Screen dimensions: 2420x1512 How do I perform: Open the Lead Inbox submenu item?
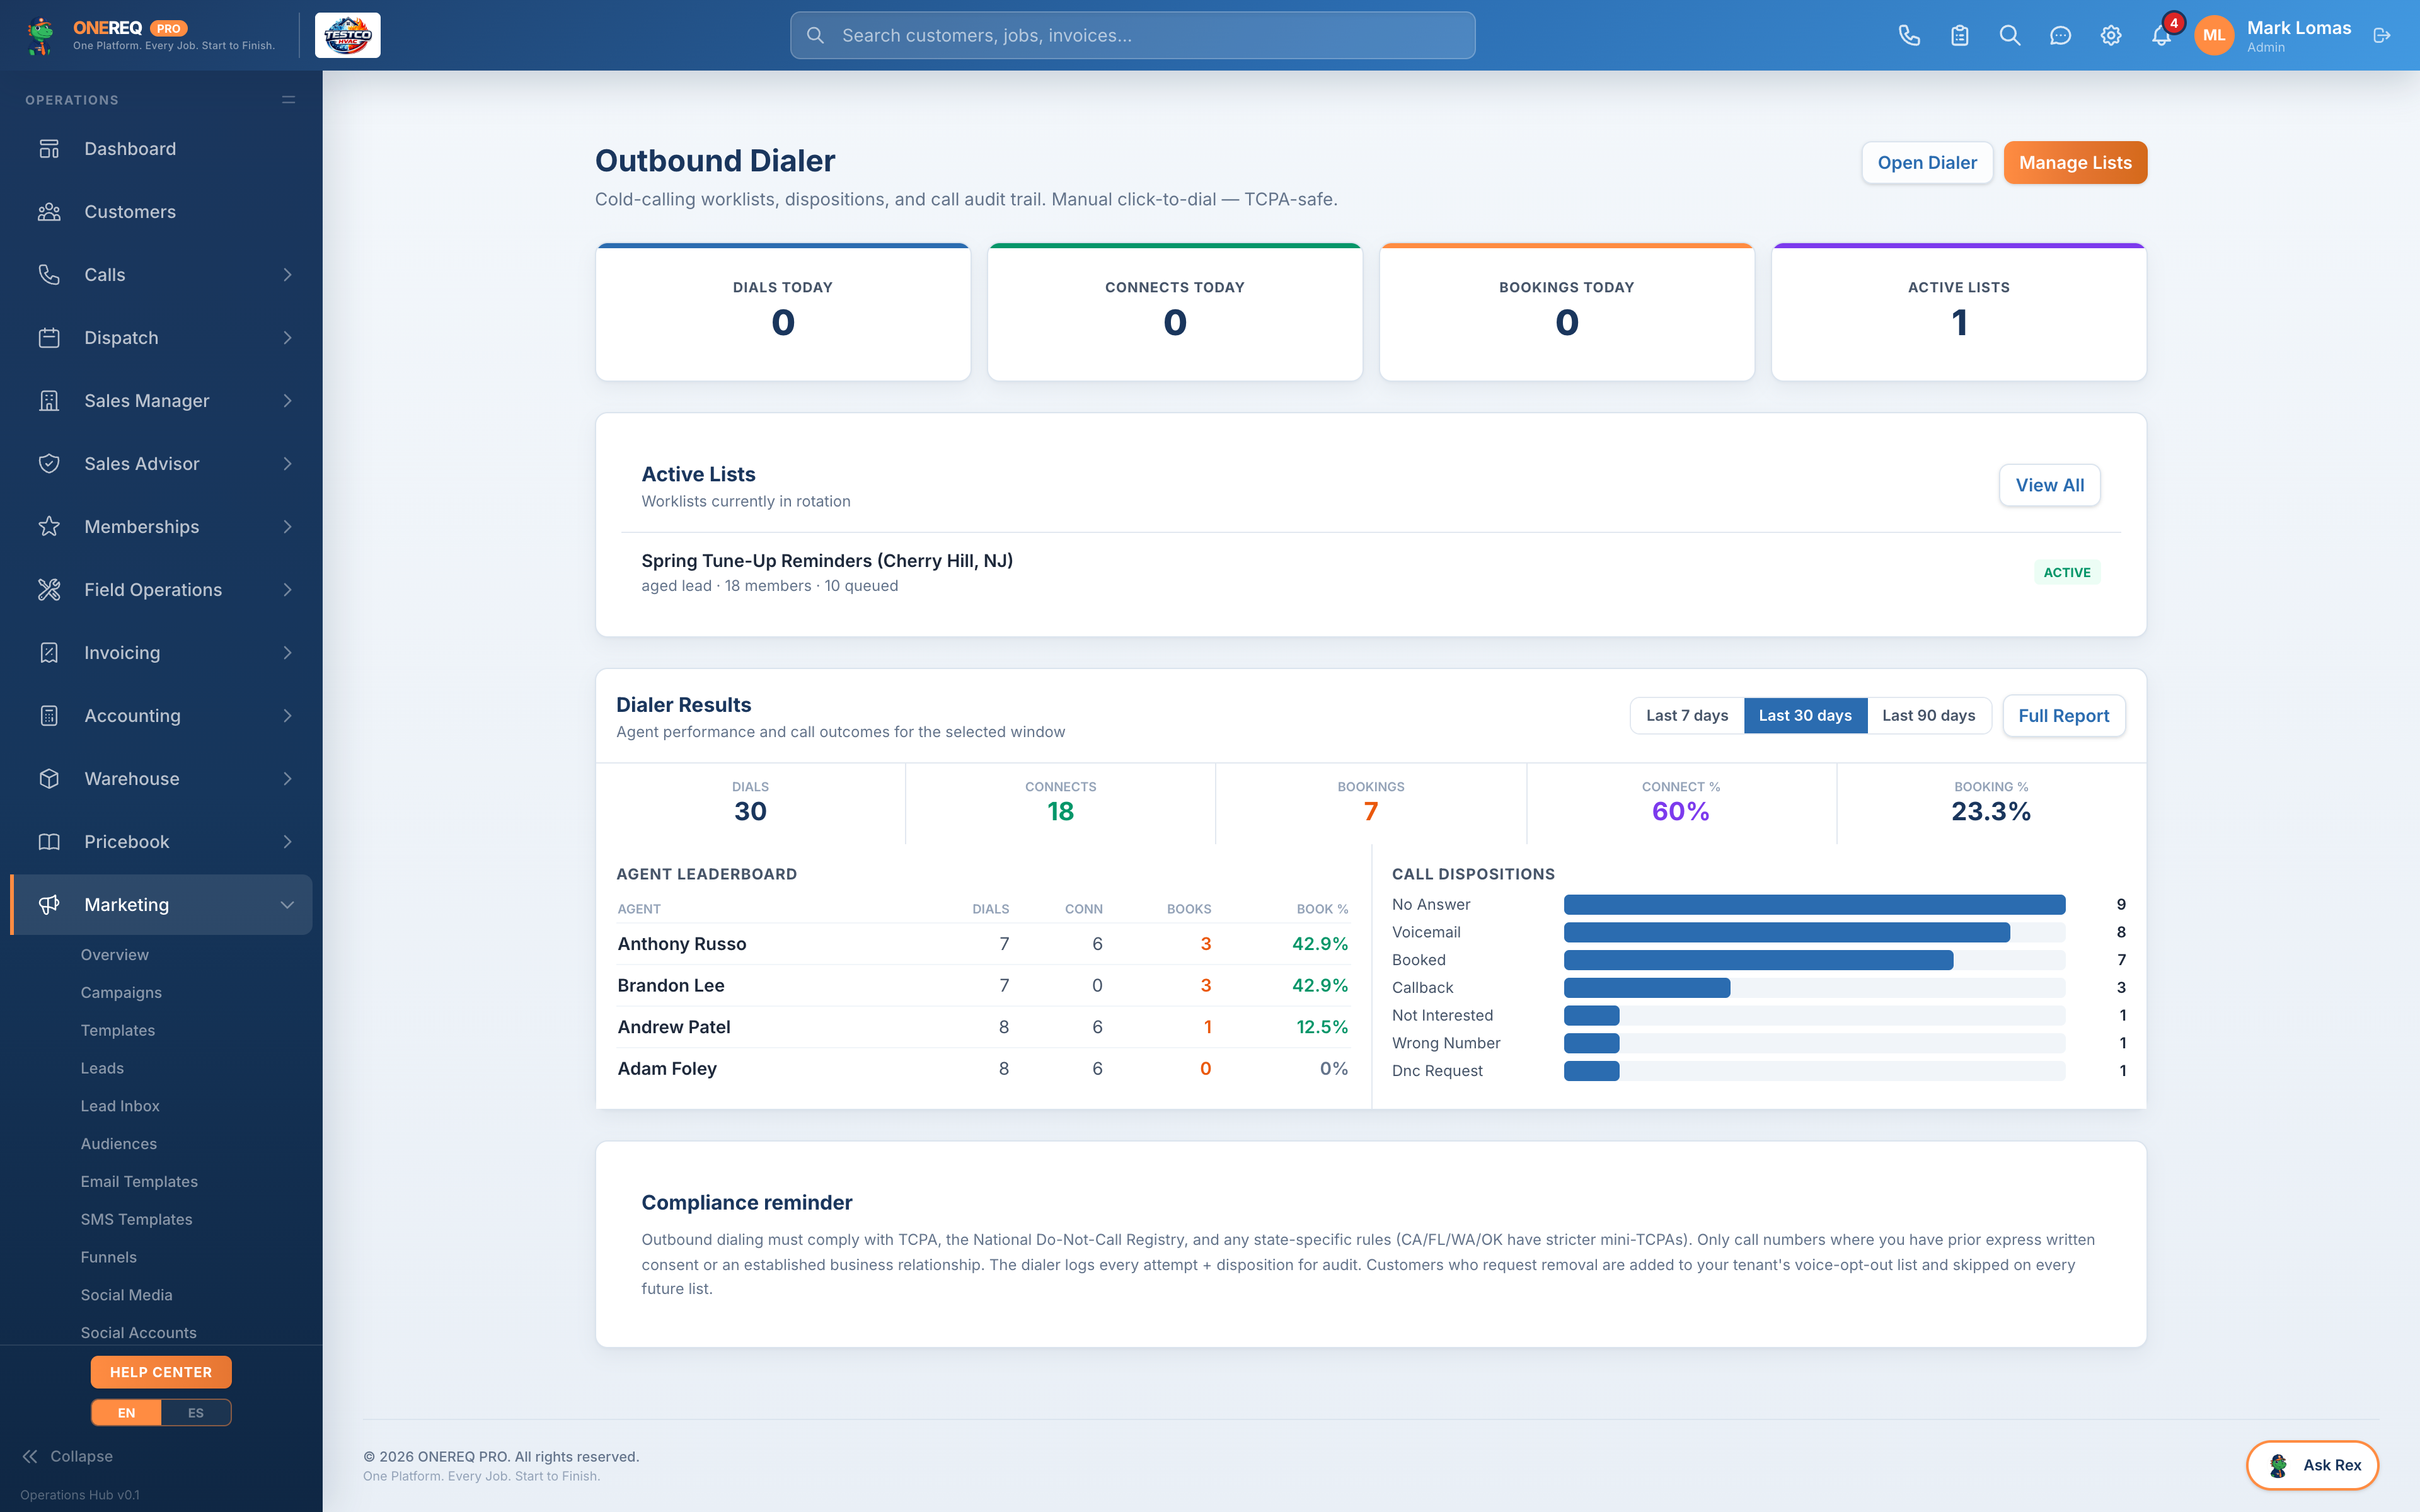(120, 1106)
